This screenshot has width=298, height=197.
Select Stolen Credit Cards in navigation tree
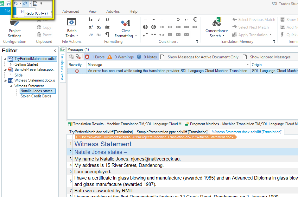(x=36, y=96)
